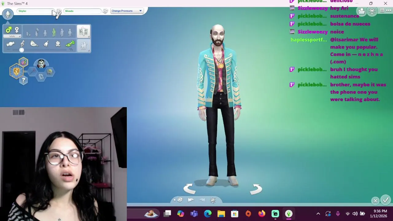The image size is (393, 221).
Task: Open the question mark empty trait slot
Action: (23, 80)
